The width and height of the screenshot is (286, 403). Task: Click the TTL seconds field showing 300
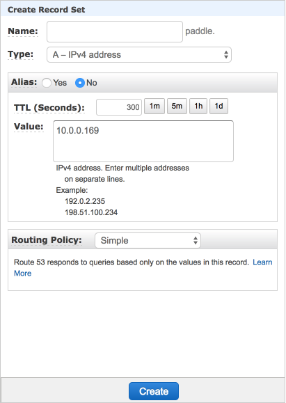point(119,107)
